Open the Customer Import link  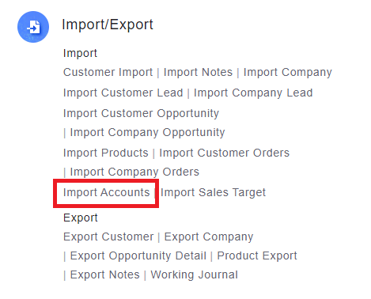point(108,72)
